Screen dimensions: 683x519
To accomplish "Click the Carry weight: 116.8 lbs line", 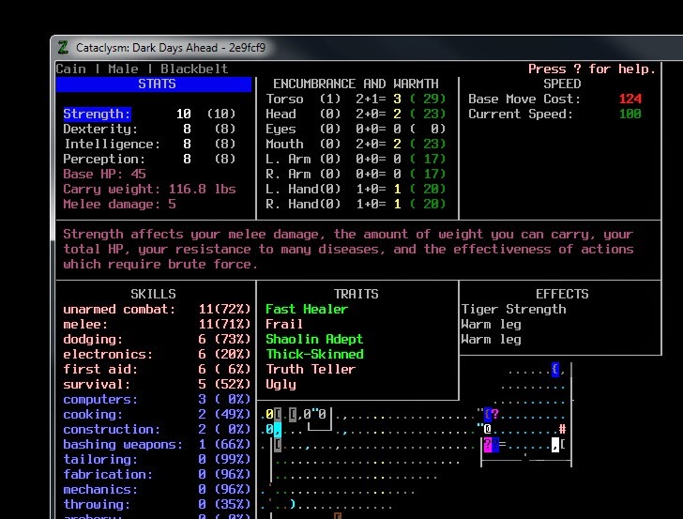I will (x=149, y=190).
